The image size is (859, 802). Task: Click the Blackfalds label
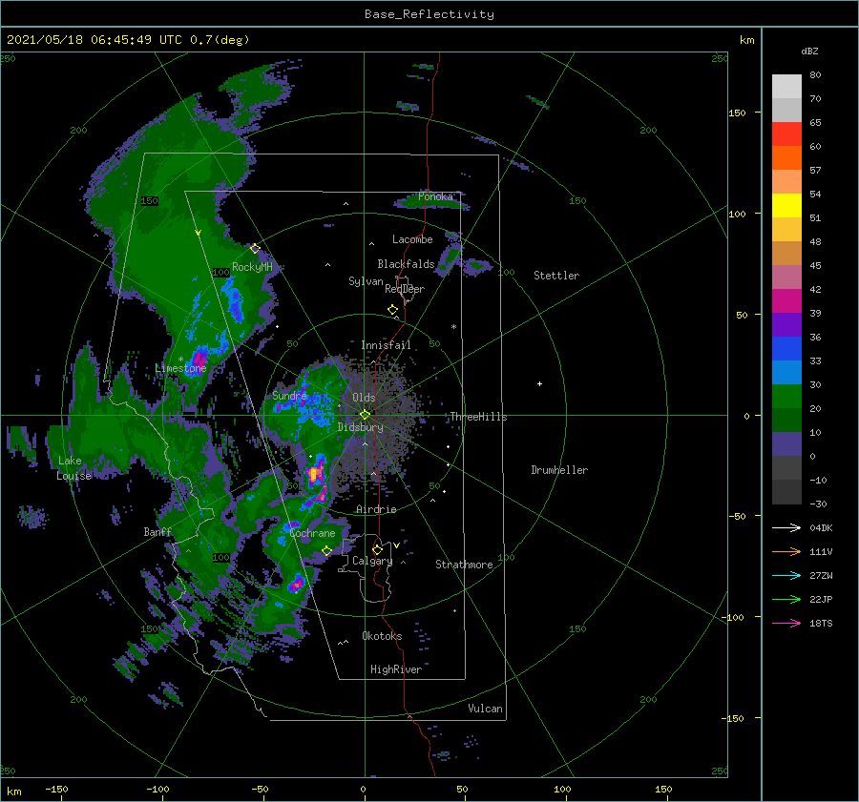[x=406, y=264]
